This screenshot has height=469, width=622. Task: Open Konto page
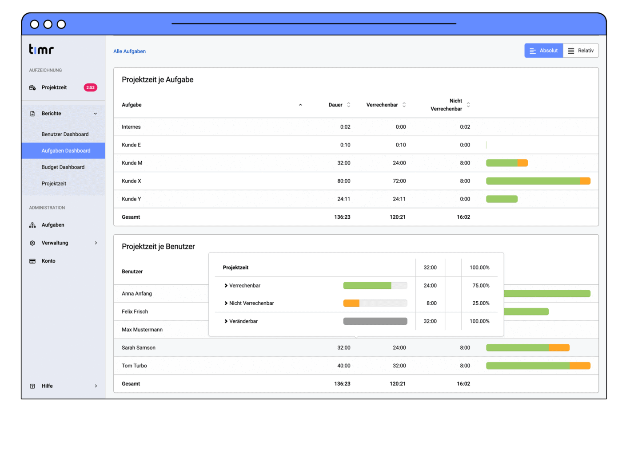point(48,261)
